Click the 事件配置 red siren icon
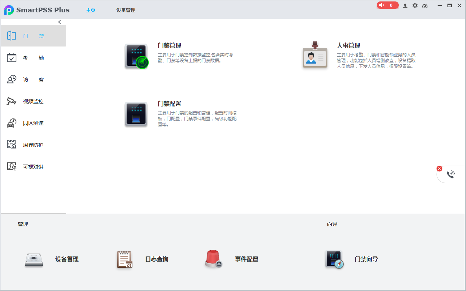 pos(213,259)
